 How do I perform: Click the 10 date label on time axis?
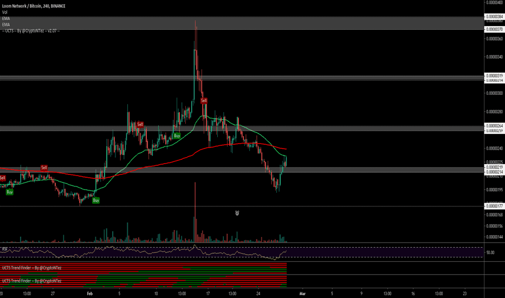click(x=156, y=294)
